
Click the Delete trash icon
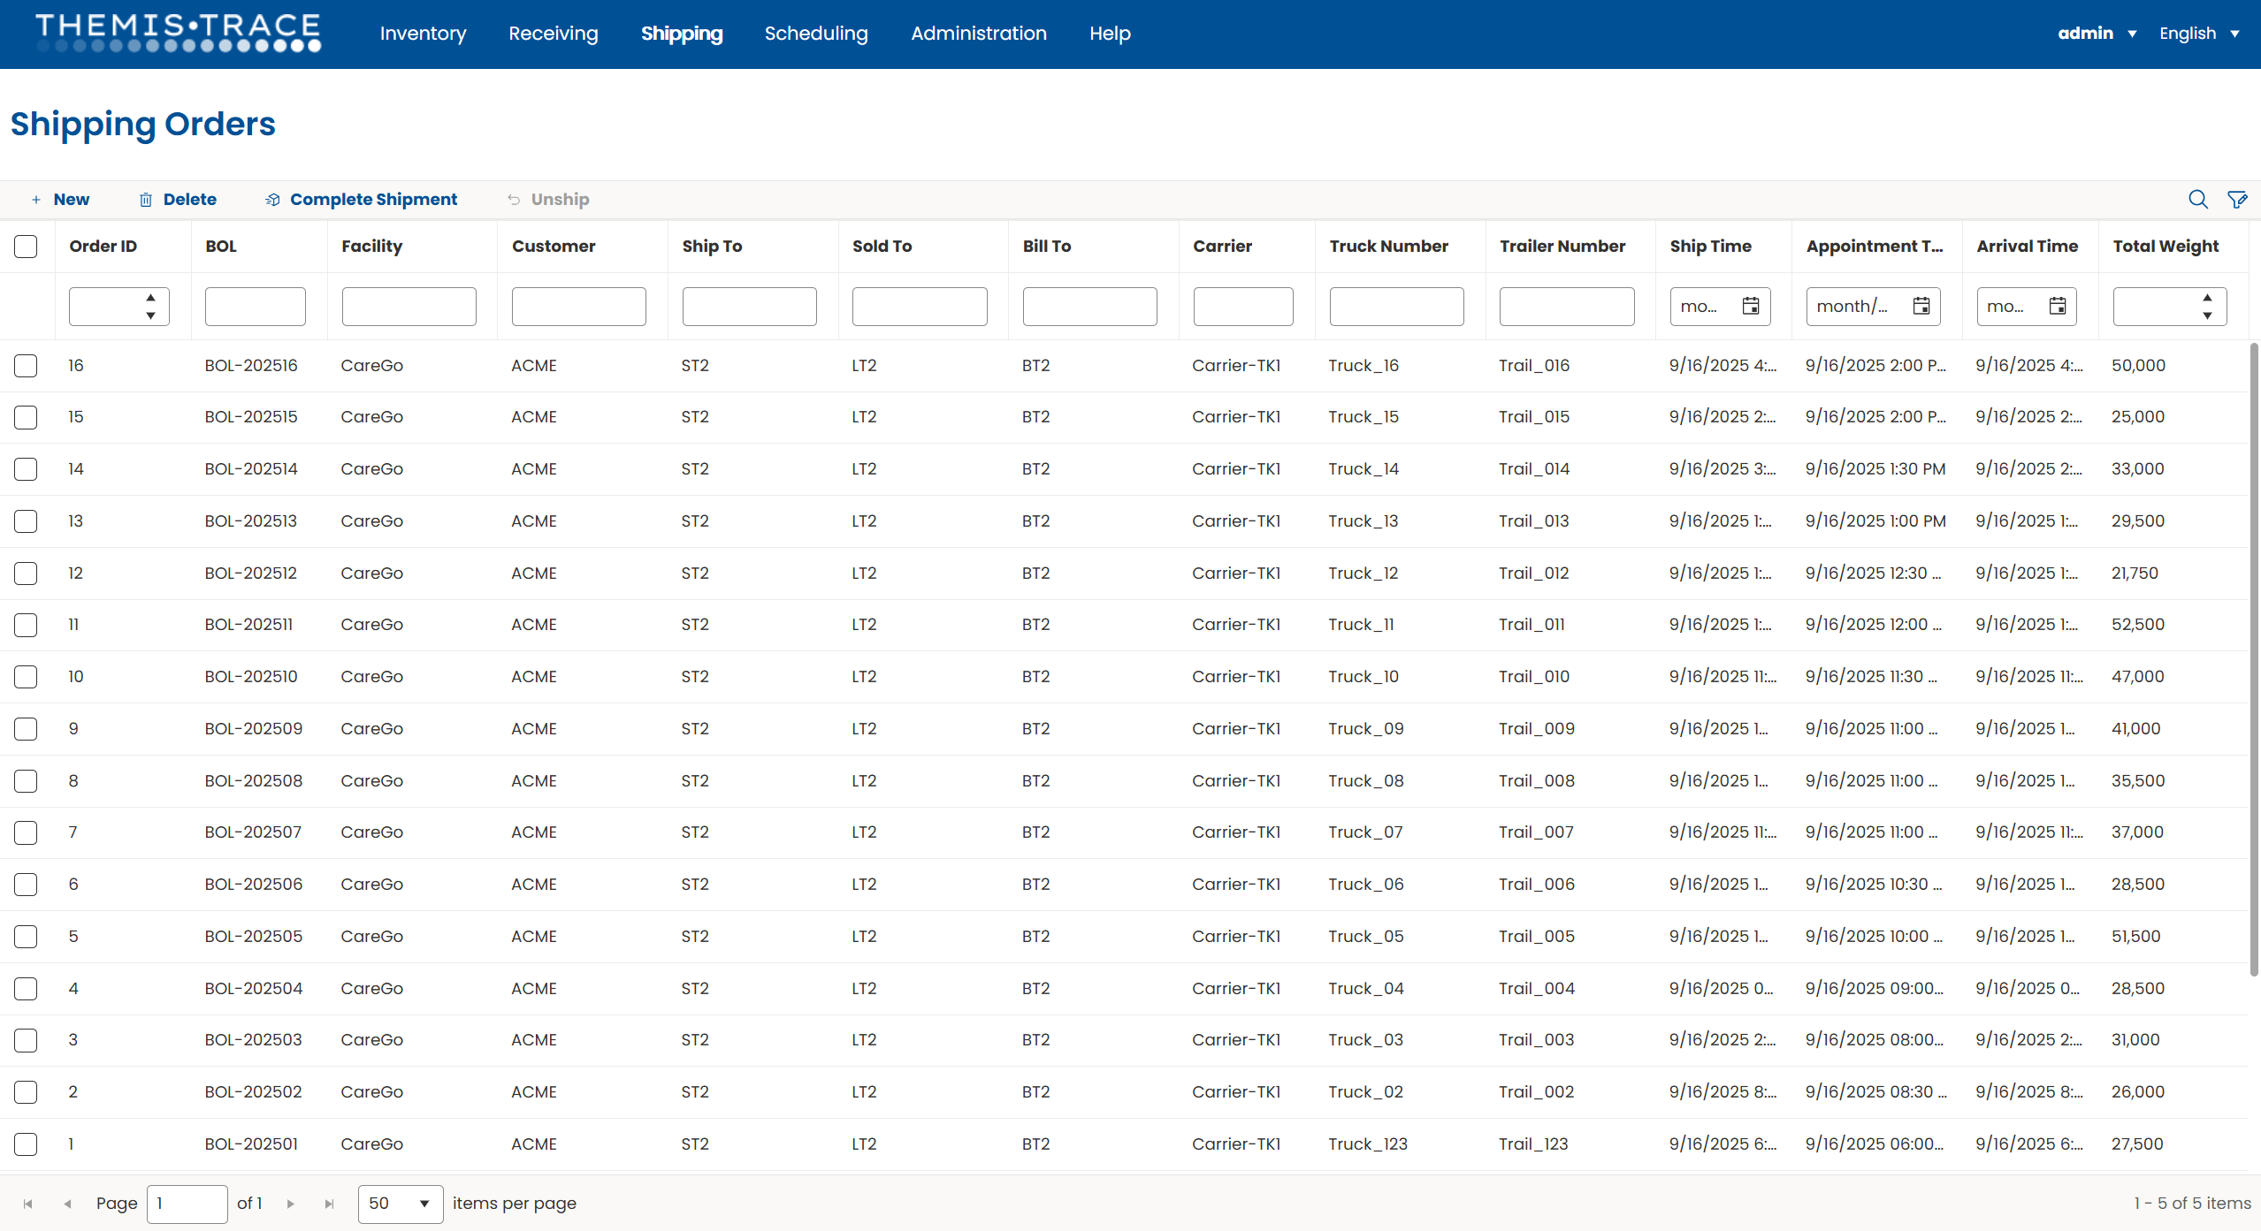tap(145, 199)
